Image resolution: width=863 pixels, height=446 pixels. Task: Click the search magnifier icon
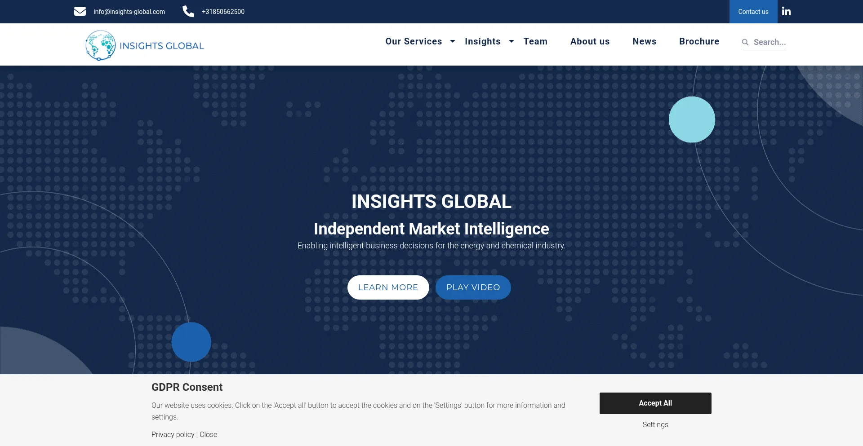(x=745, y=42)
